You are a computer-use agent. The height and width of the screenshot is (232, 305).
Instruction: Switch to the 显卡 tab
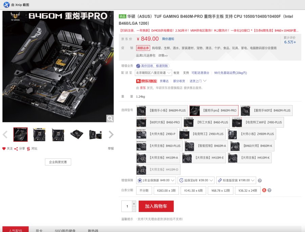39,230
